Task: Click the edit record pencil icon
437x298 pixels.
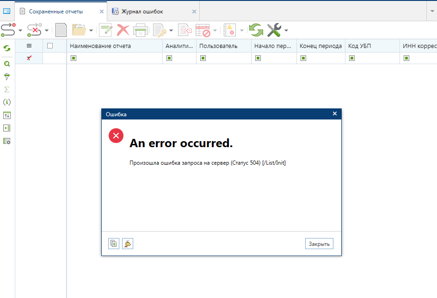Action: pos(106,30)
